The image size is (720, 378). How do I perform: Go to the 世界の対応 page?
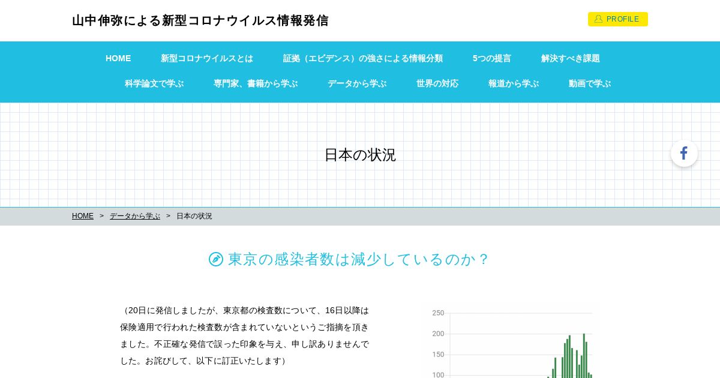437,83
